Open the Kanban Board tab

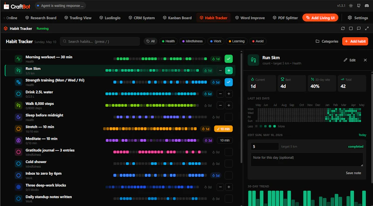tap(177, 18)
